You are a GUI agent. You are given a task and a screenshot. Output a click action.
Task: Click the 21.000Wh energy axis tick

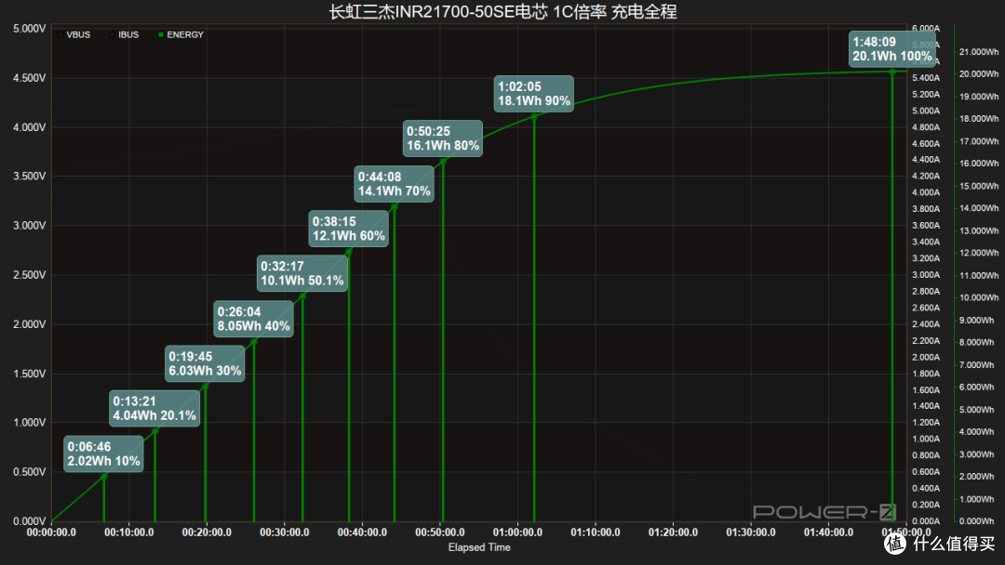pyautogui.click(x=979, y=52)
